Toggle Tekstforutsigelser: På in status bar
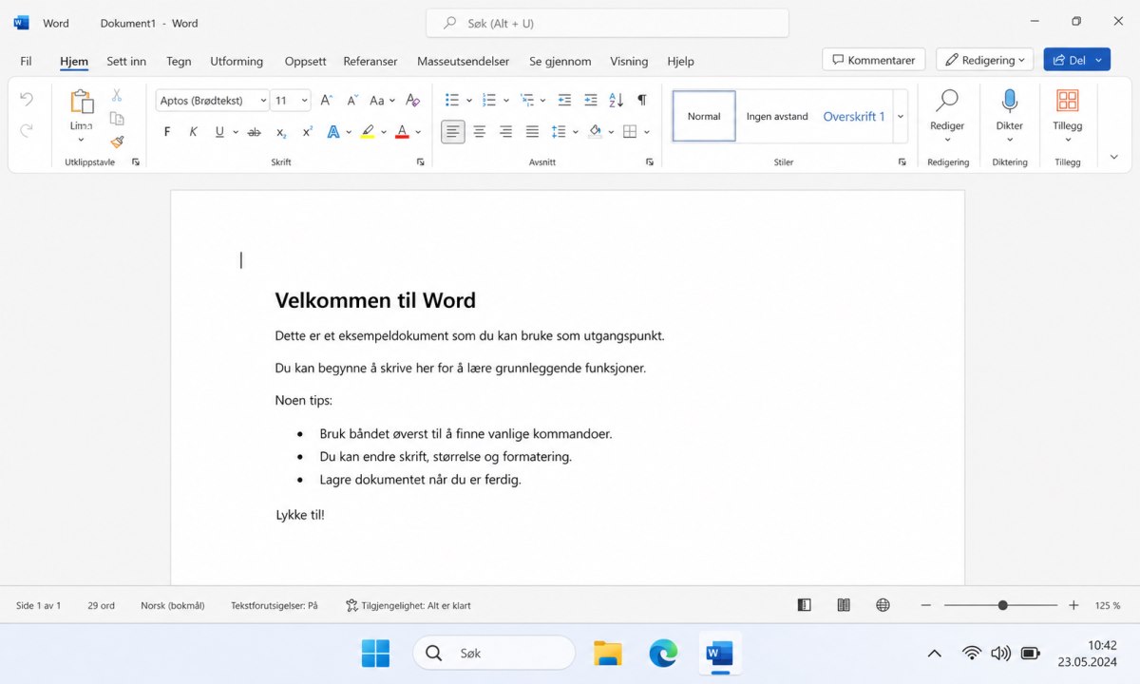 275,605
